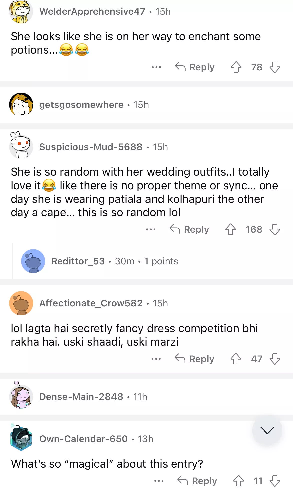Screen dimensions: 293x492
Task: Upvote WelderApprehensive47's potions comment
Action: (236, 67)
